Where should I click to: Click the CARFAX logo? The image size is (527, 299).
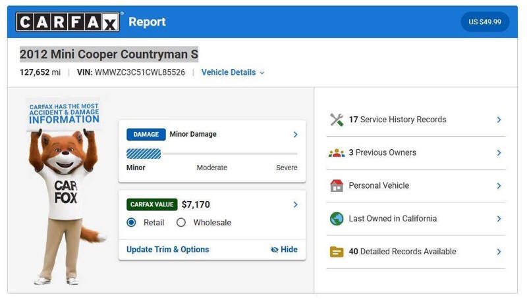tap(68, 22)
